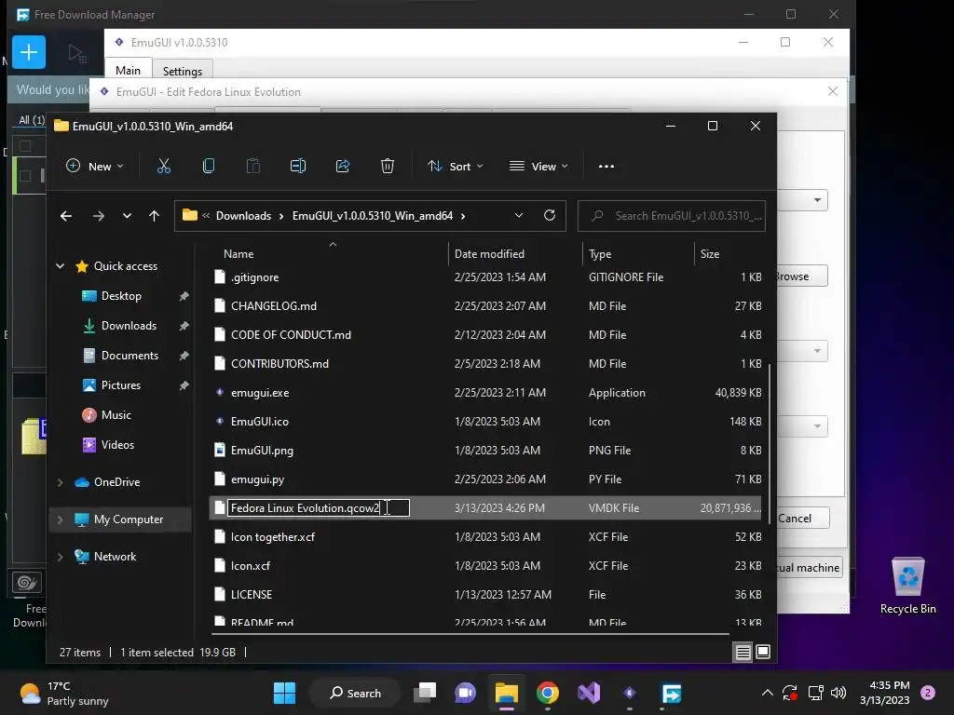Image resolution: width=954 pixels, height=715 pixels.
Task: Click the horizontal scrollbar below file list
Action: pos(470,633)
